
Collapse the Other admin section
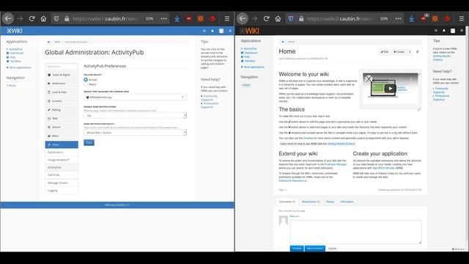pos(62,144)
